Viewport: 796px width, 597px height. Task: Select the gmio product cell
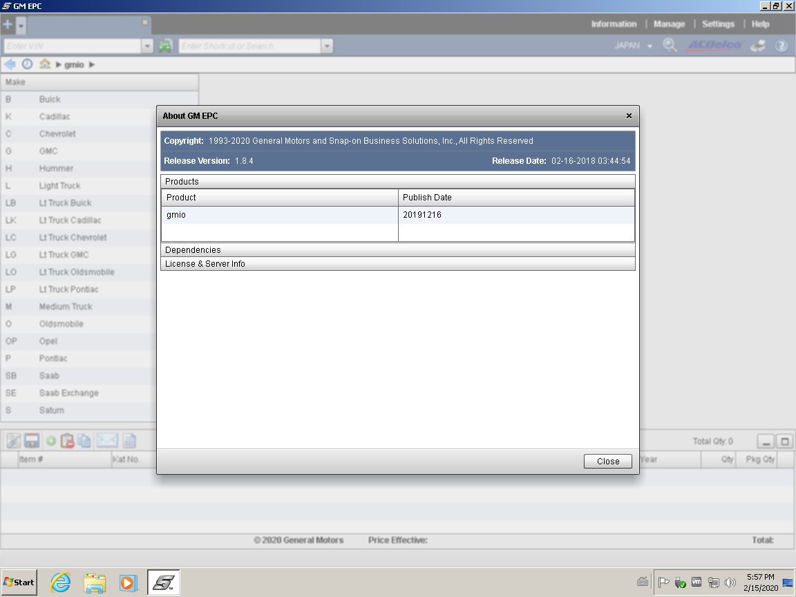[279, 215]
